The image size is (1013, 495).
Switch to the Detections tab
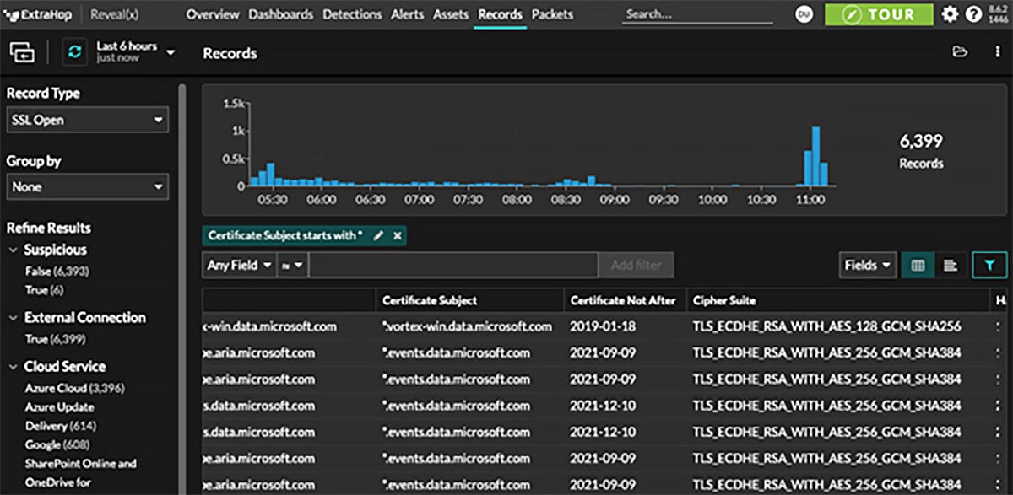(352, 14)
